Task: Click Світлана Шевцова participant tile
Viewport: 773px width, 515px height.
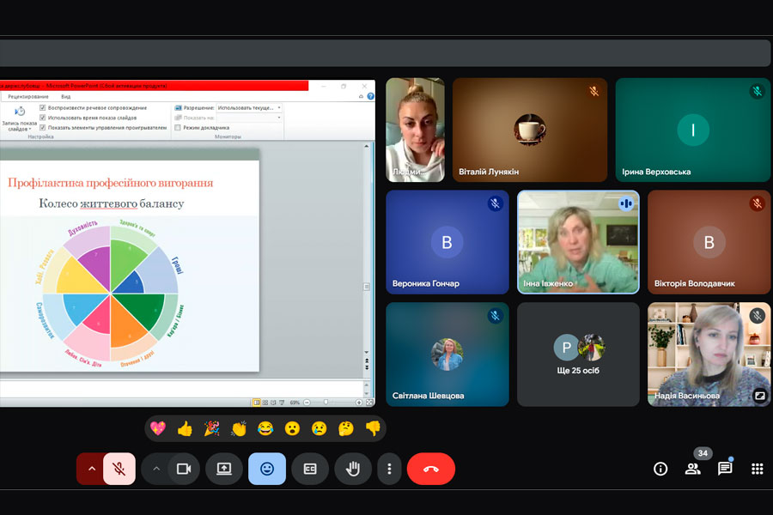Action: (x=447, y=354)
